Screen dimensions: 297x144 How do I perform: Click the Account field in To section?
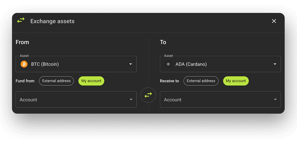pos(216,99)
